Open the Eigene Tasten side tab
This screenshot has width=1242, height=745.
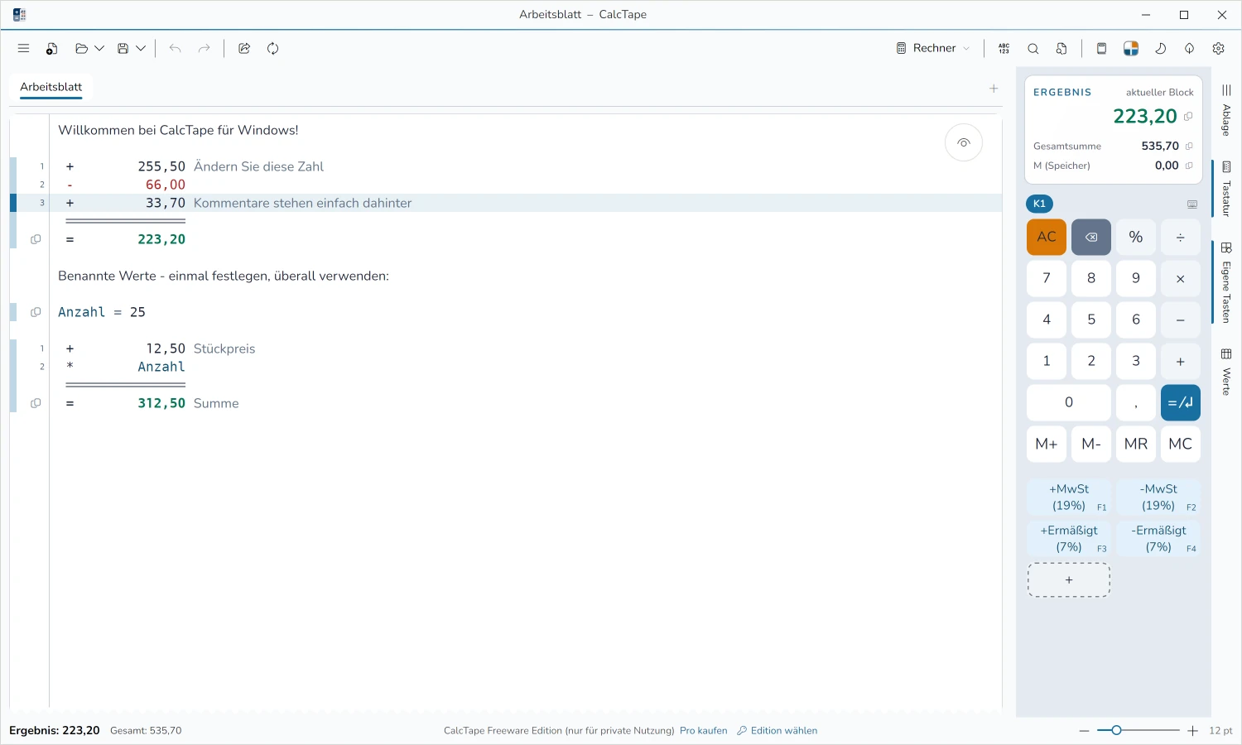point(1226,282)
